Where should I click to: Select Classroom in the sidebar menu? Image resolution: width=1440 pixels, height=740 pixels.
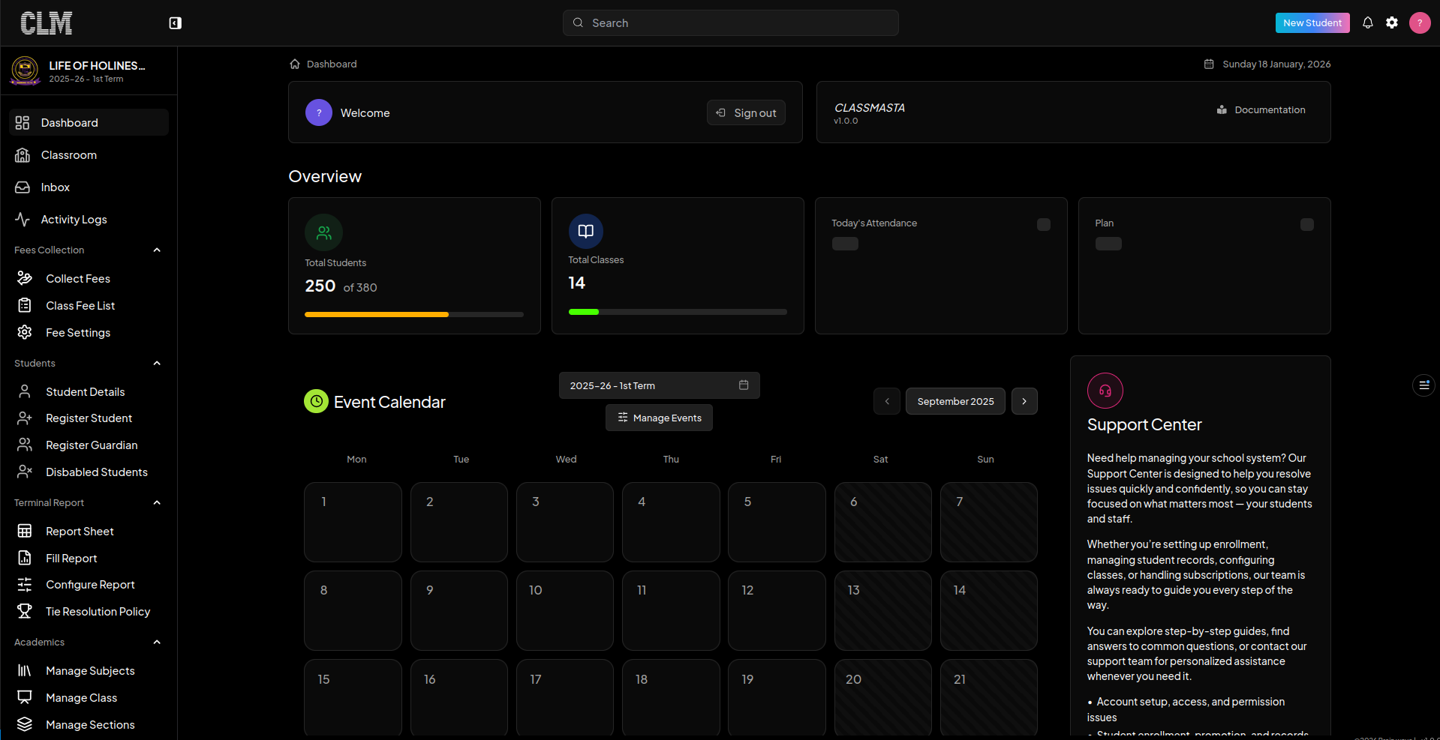(68, 154)
